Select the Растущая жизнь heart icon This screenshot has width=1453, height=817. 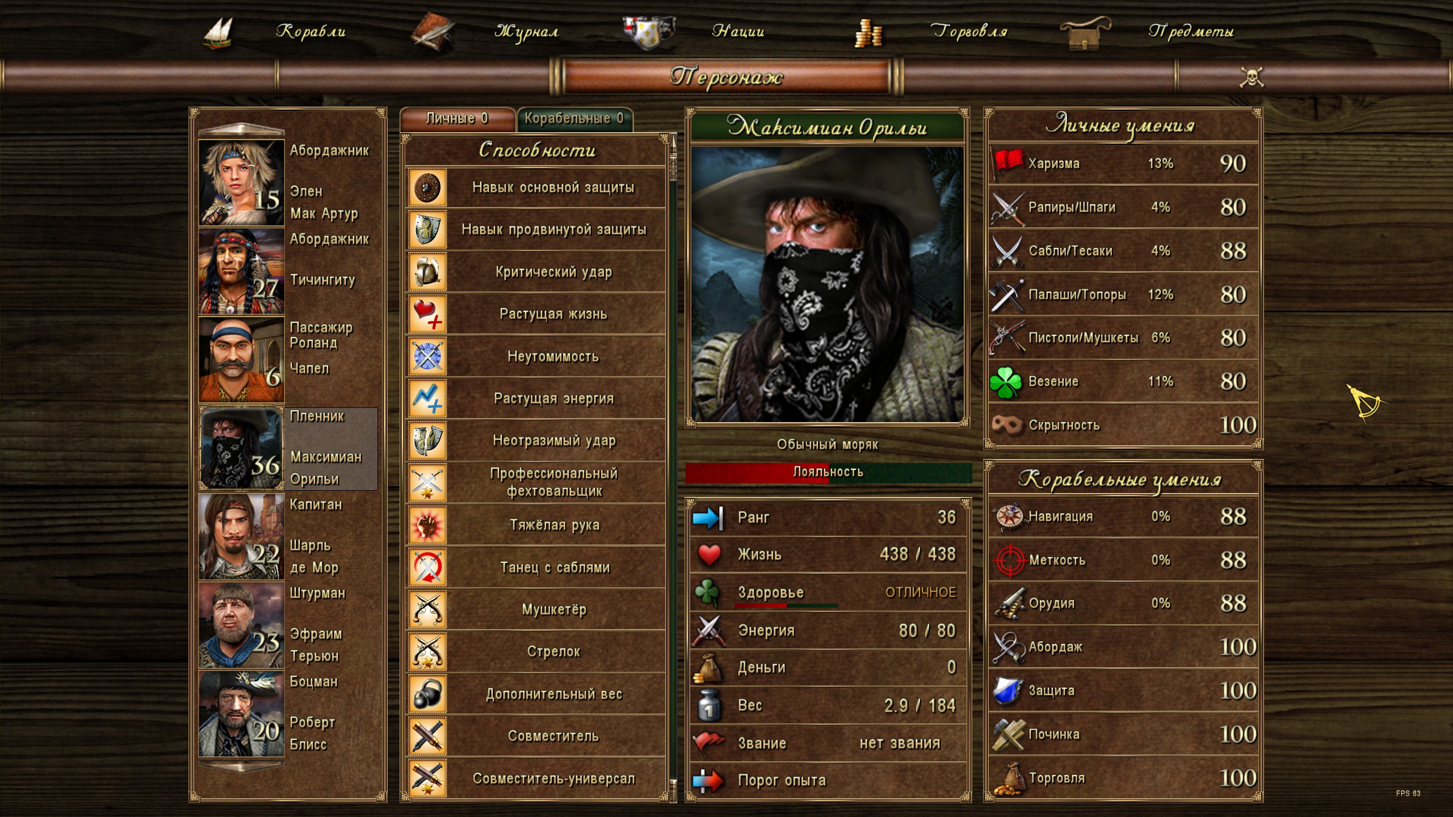[x=427, y=314]
